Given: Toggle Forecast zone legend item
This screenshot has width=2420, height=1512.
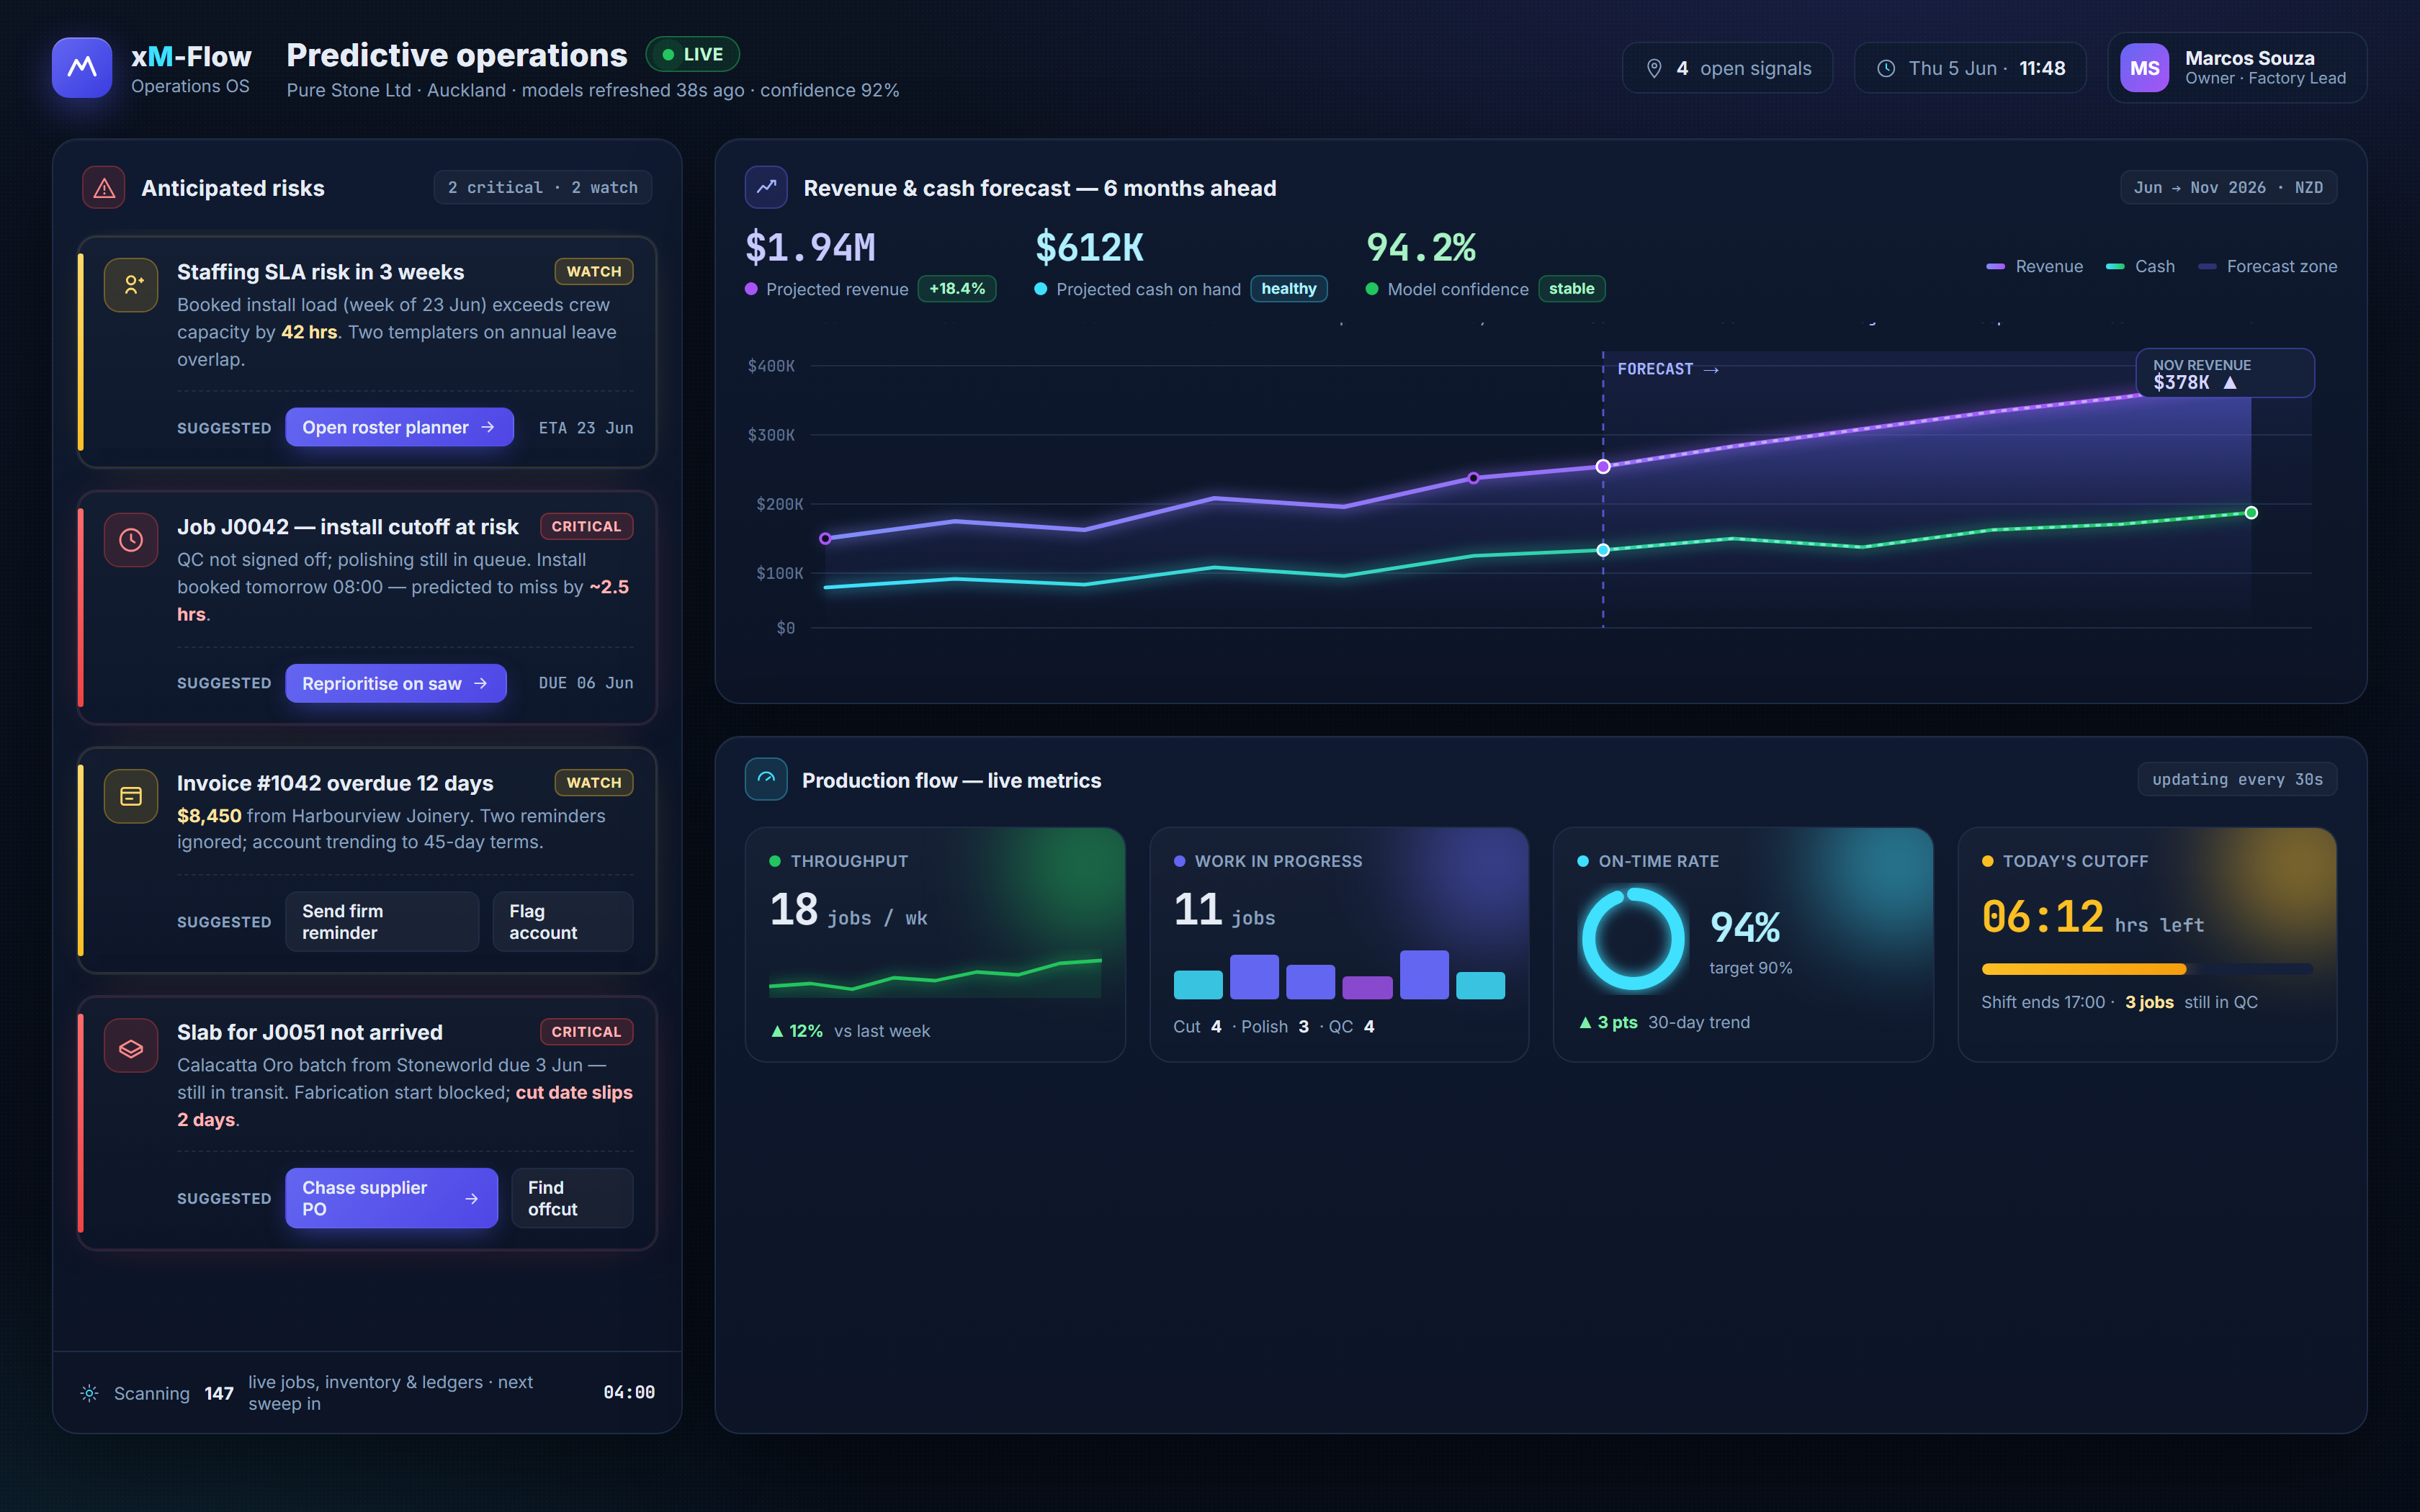Looking at the screenshot, I should coord(2267,266).
